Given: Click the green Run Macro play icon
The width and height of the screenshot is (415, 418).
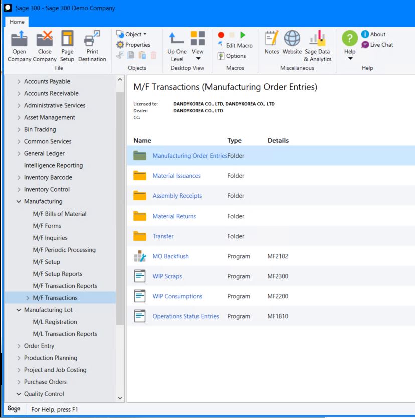Looking at the screenshot, I should click(242, 35).
